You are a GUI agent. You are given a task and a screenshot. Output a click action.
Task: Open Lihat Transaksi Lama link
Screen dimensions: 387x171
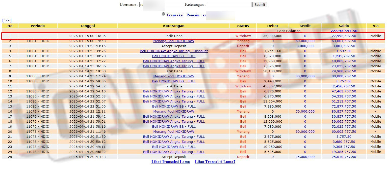[x=171, y=162]
